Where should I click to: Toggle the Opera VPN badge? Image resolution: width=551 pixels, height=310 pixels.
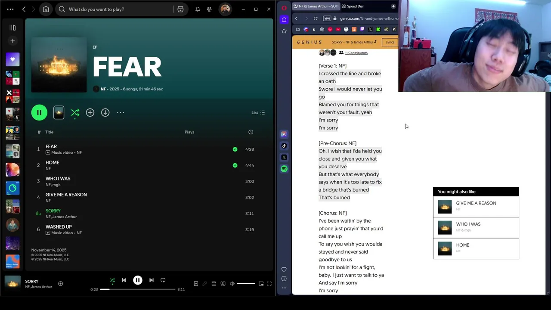(327, 19)
